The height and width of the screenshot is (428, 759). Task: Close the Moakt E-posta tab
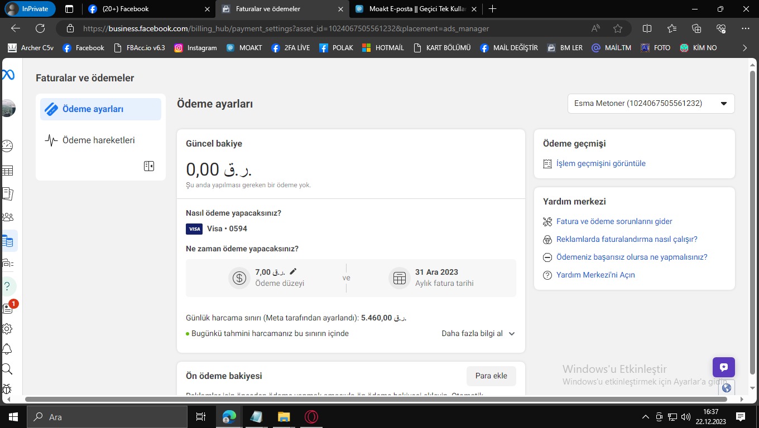pyautogui.click(x=474, y=9)
